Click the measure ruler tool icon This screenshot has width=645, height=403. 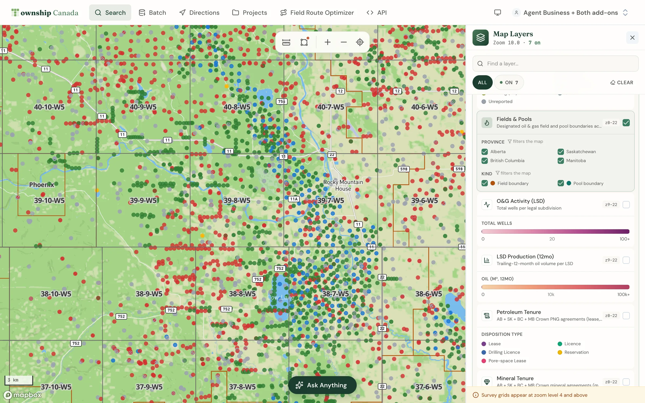click(286, 42)
